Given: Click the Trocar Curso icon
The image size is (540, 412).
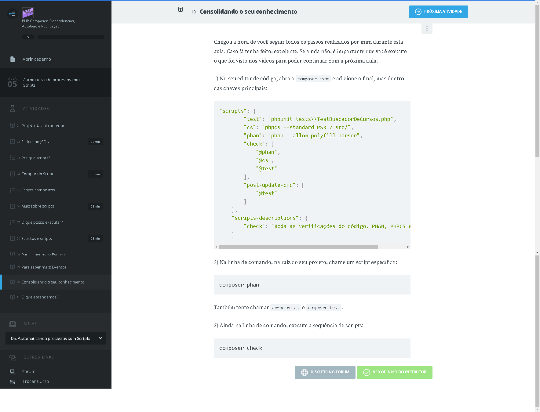Looking at the screenshot, I should pos(13,382).
